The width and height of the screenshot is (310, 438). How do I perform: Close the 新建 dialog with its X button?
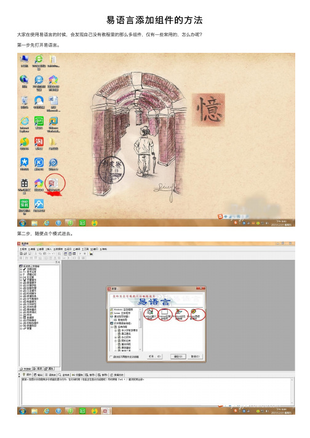click(201, 288)
